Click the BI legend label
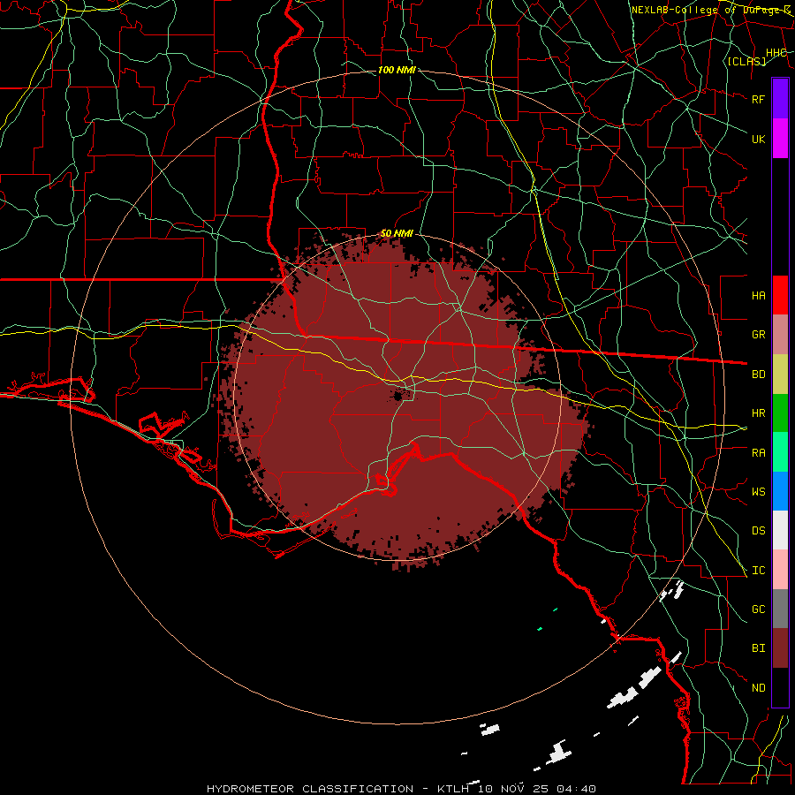795x795 pixels. 759,648
